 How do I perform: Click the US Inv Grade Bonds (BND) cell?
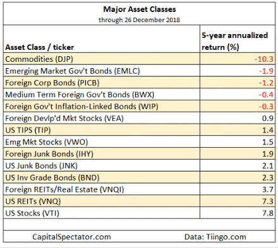click(102, 177)
